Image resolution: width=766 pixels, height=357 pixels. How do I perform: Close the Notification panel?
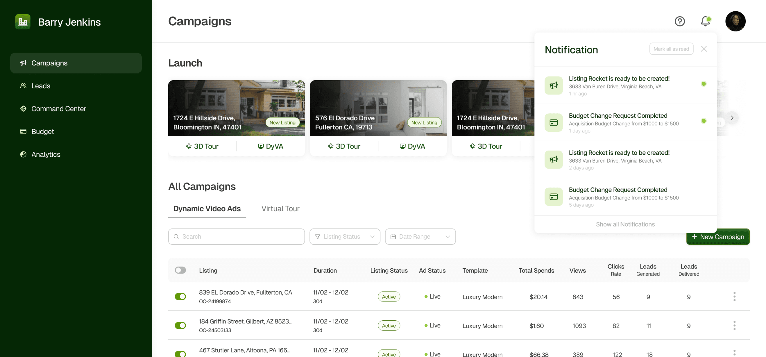704,49
